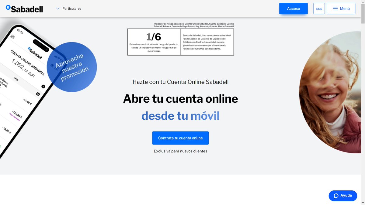Open the Ayuda chat button

(343, 196)
